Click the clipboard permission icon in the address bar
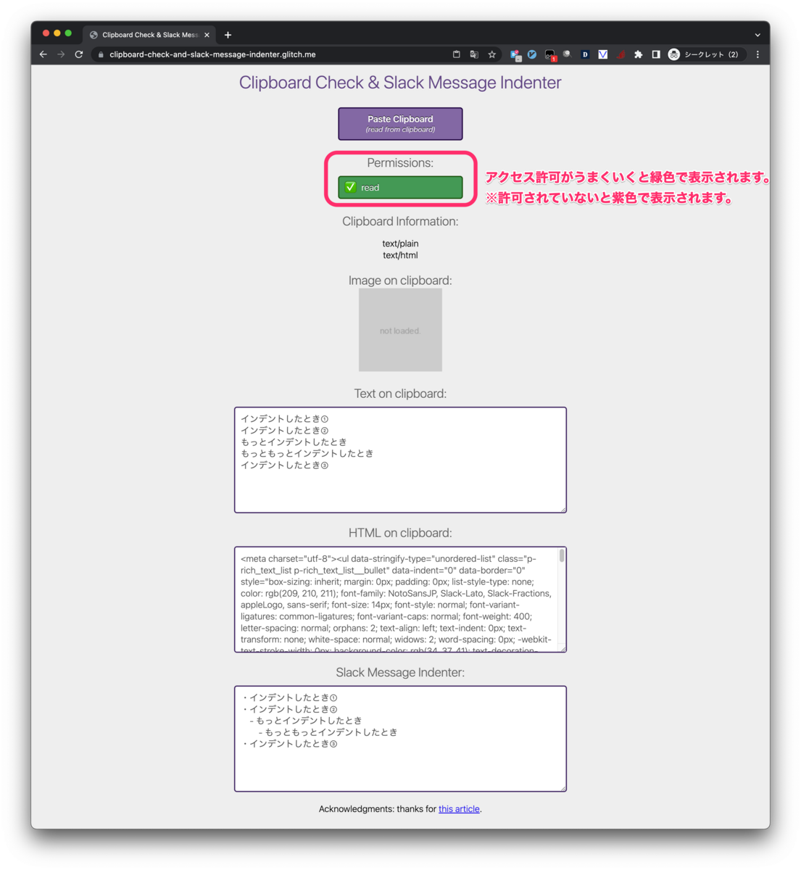The height and width of the screenshot is (870, 801). pyautogui.click(x=457, y=54)
